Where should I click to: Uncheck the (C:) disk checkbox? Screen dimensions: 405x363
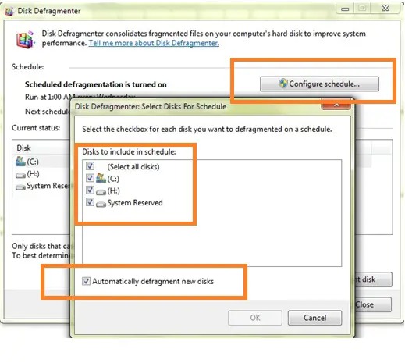tap(90, 178)
